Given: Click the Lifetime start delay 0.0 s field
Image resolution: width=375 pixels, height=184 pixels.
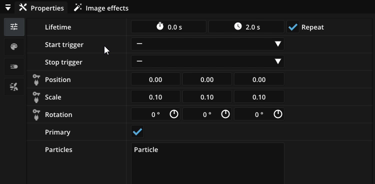Looking at the screenshot, I should coord(168,27).
